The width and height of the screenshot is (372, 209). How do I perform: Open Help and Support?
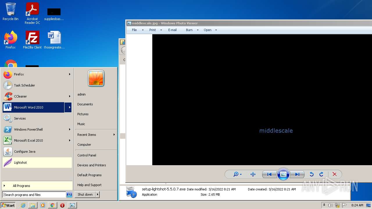[90, 185]
